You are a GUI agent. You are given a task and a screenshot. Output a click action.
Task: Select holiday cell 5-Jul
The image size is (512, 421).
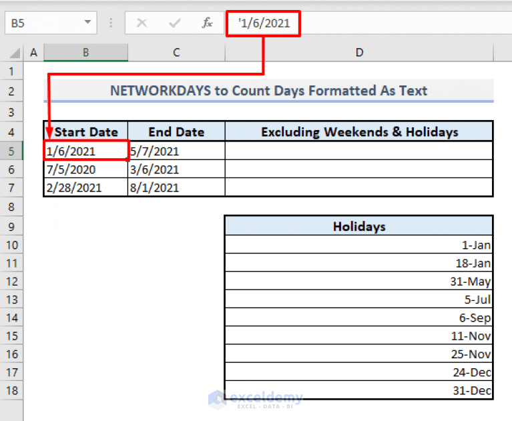[359, 300]
